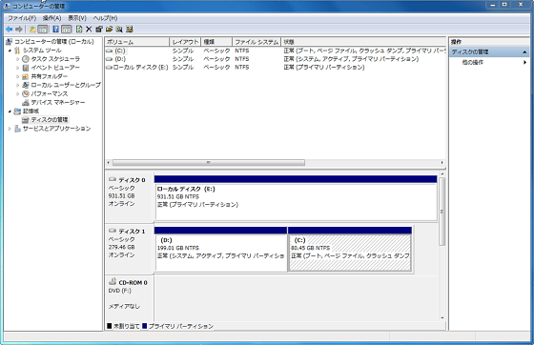Open the 表示(V) menu
Viewport: 534px width, 345px height.
point(77,18)
